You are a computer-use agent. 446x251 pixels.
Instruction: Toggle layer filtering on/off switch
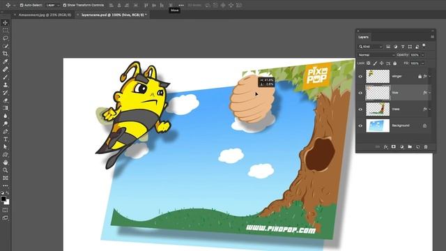(424, 45)
